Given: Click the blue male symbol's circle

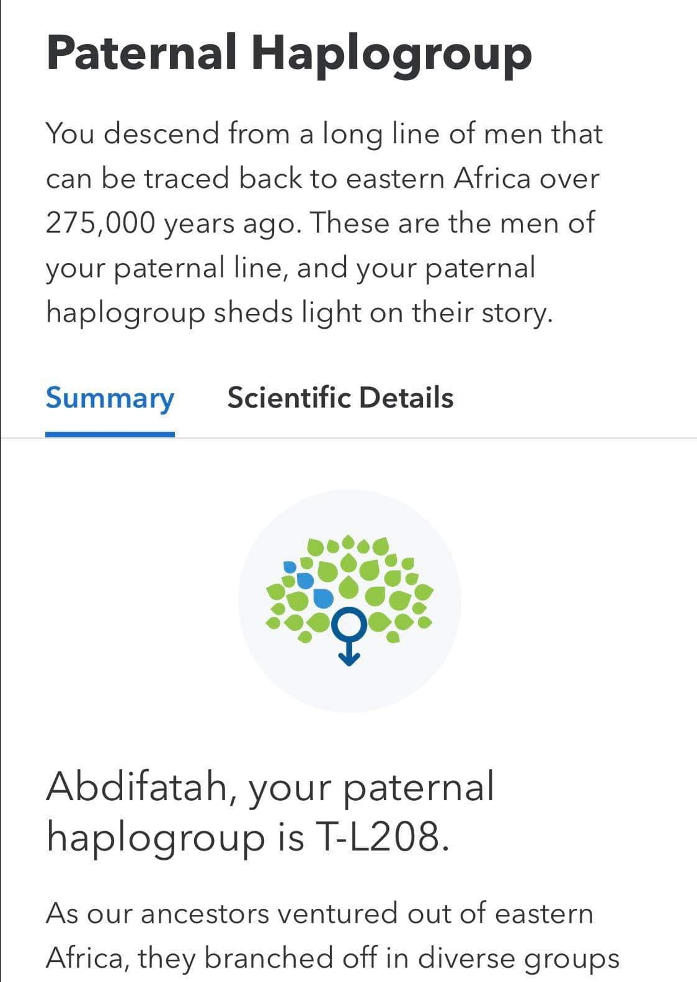Looking at the screenshot, I should click(x=349, y=625).
